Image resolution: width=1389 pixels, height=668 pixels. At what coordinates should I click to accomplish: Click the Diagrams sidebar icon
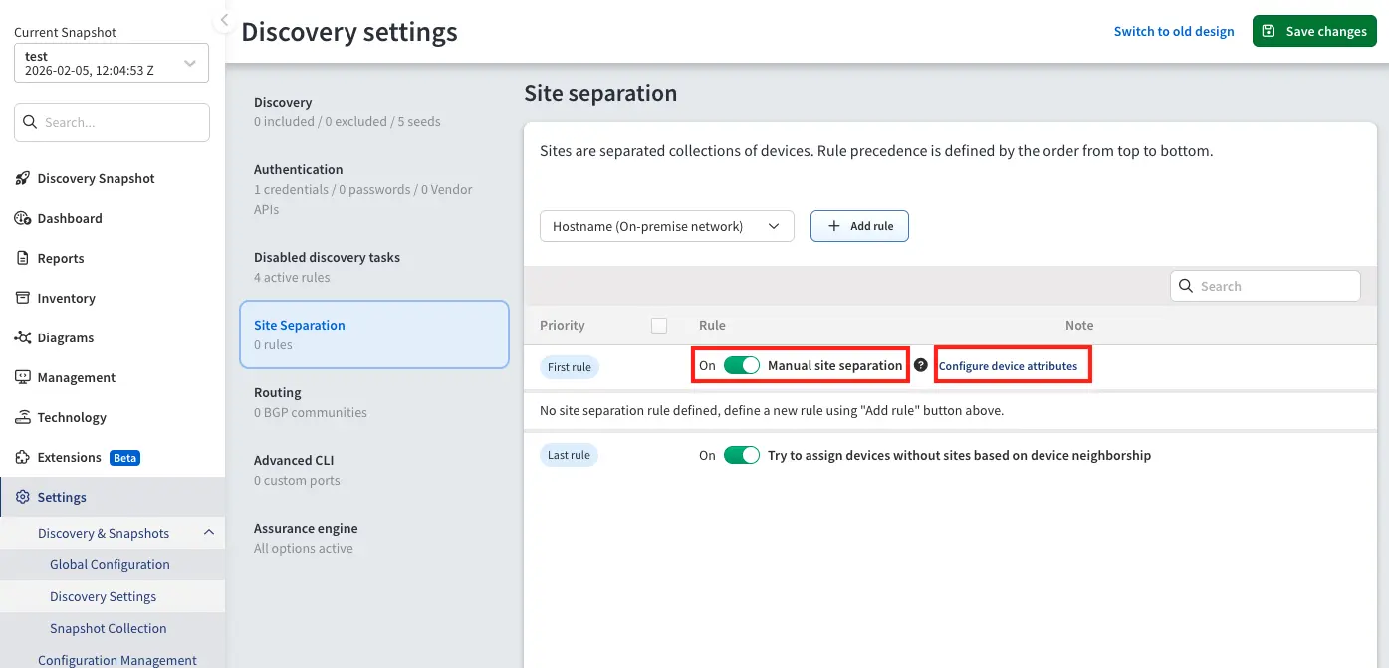coord(22,337)
